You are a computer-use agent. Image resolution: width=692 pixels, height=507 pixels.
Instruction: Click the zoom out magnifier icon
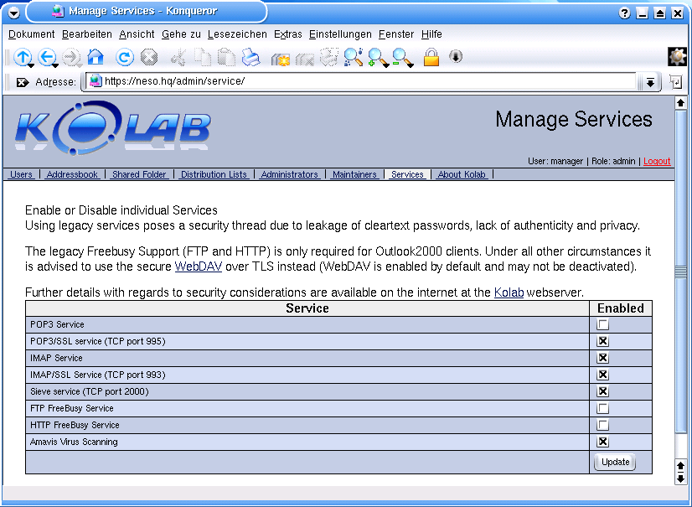click(403, 57)
